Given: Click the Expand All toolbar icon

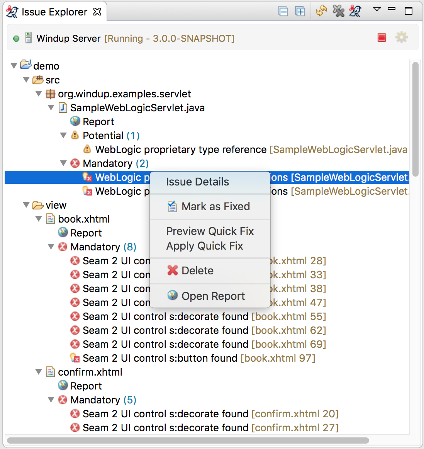Looking at the screenshot, I should (x=300, y=12).
